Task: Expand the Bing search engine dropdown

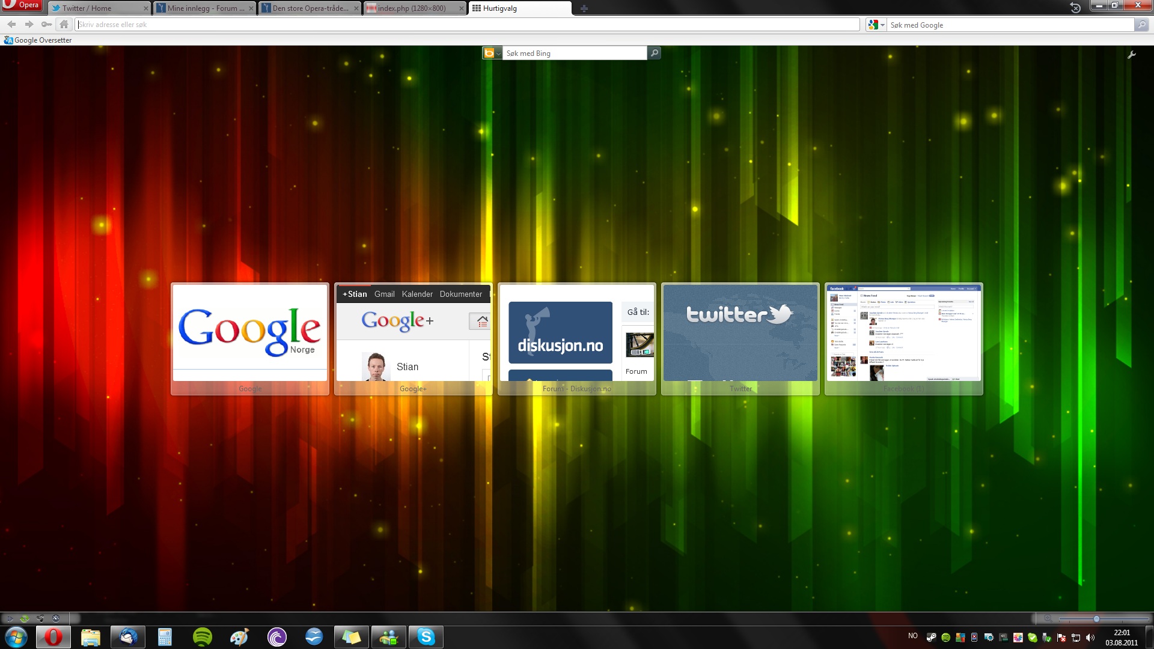Action: pyautogui.click(x=492, y=53)
